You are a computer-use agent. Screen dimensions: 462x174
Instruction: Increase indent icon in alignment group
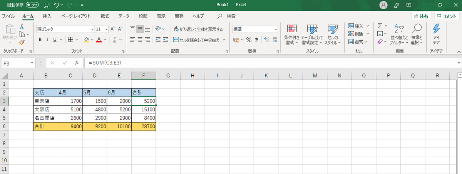(x=166, y=40)
